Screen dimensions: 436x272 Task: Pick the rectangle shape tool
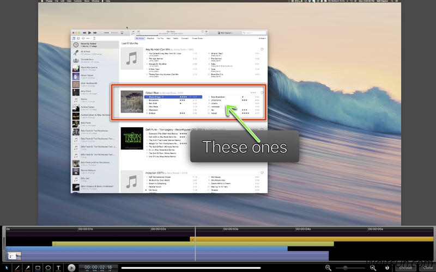[x=38, y=268]
